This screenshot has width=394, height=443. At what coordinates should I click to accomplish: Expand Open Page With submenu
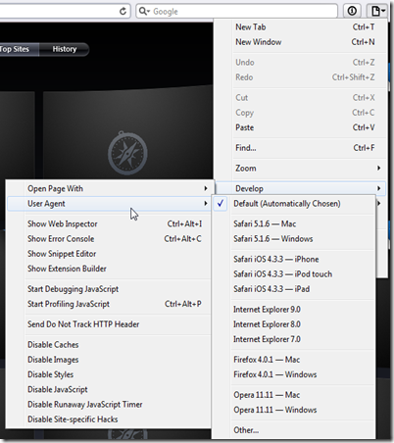[x=110, y=188]
